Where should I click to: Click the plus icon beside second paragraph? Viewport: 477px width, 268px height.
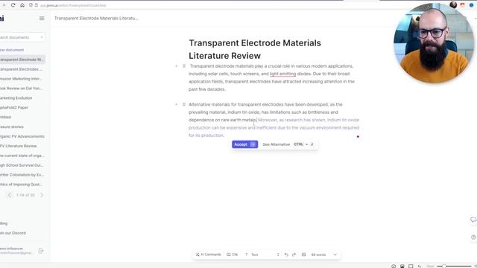(176, 104)
